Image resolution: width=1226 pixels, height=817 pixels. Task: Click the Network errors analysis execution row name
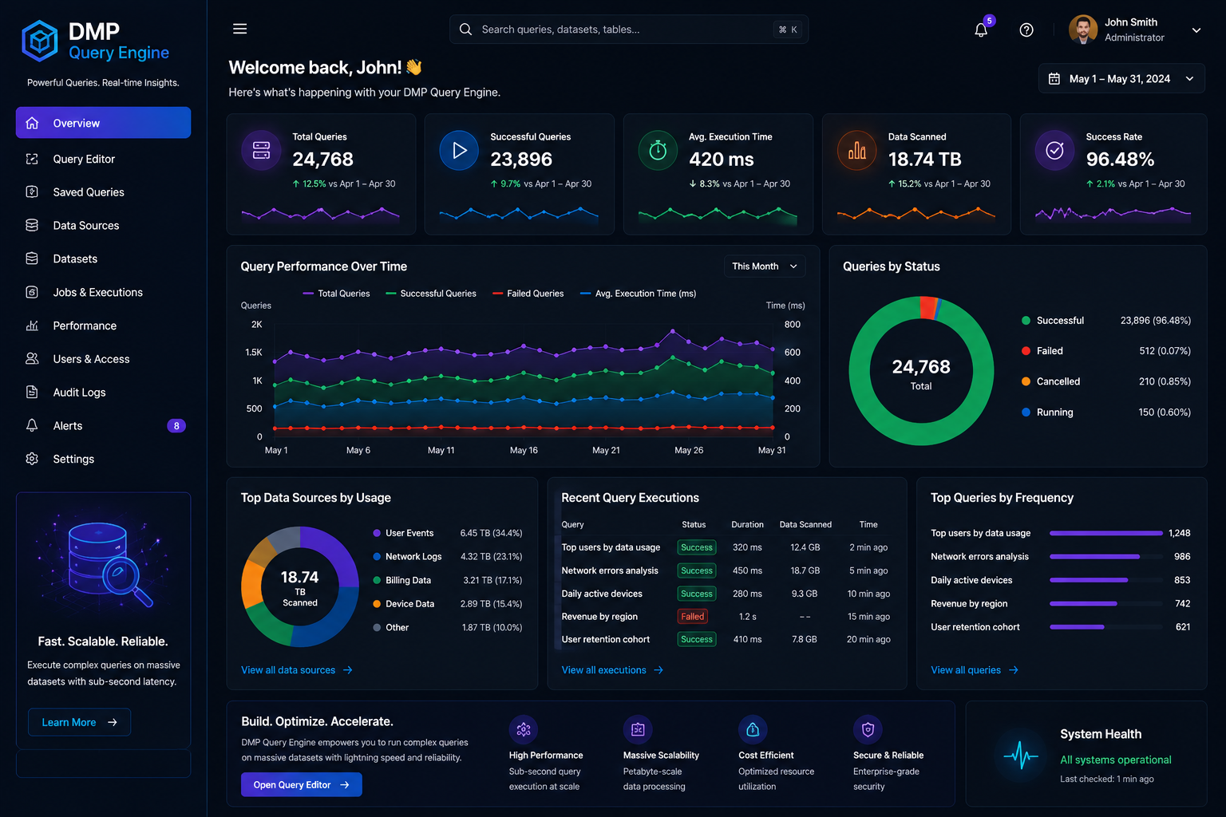click(x=610, y=570)
